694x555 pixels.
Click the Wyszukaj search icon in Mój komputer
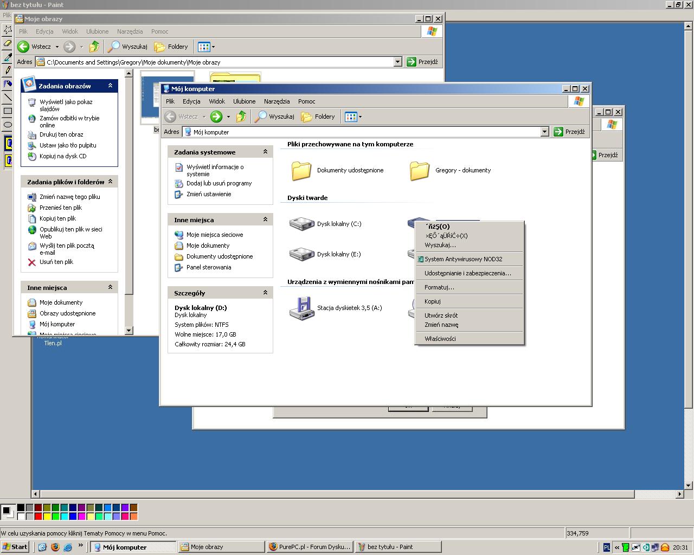262,117
